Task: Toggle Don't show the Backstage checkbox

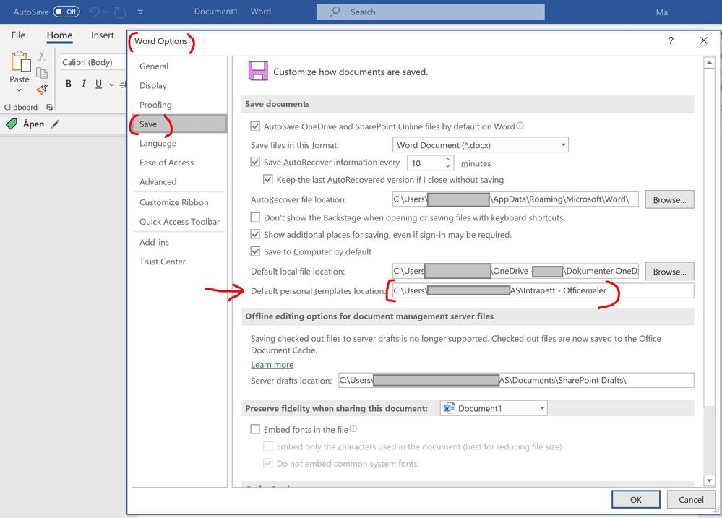Action: point(255,217)
